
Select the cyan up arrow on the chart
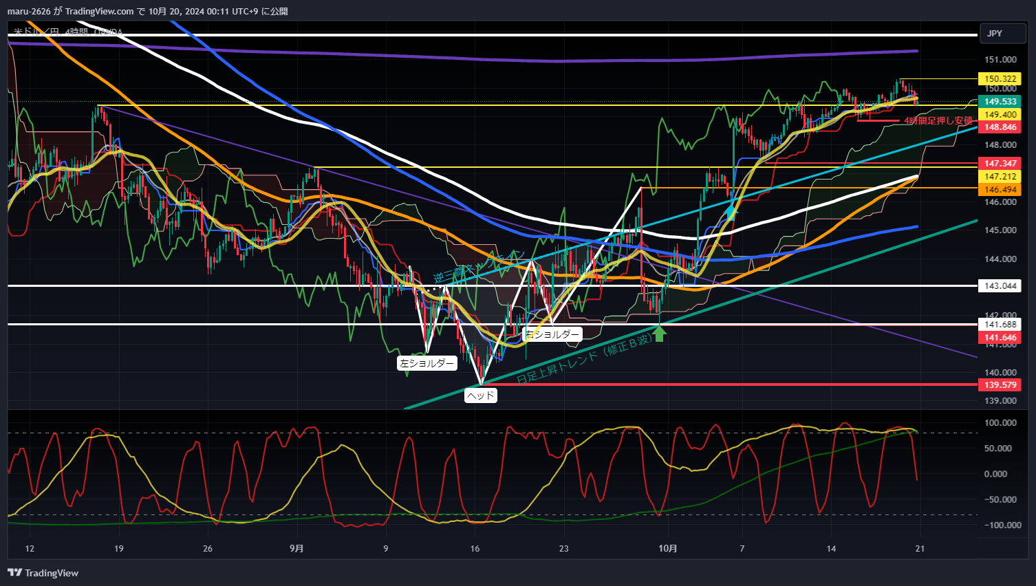click(x=731, y=210)
